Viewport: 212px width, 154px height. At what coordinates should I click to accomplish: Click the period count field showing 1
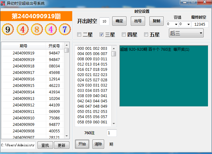coord(112,133)
